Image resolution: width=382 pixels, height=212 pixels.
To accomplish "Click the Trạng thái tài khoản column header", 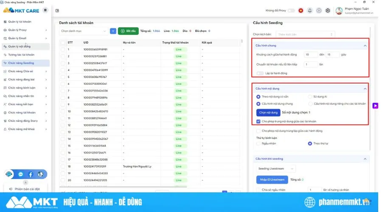I will point(175,42).
